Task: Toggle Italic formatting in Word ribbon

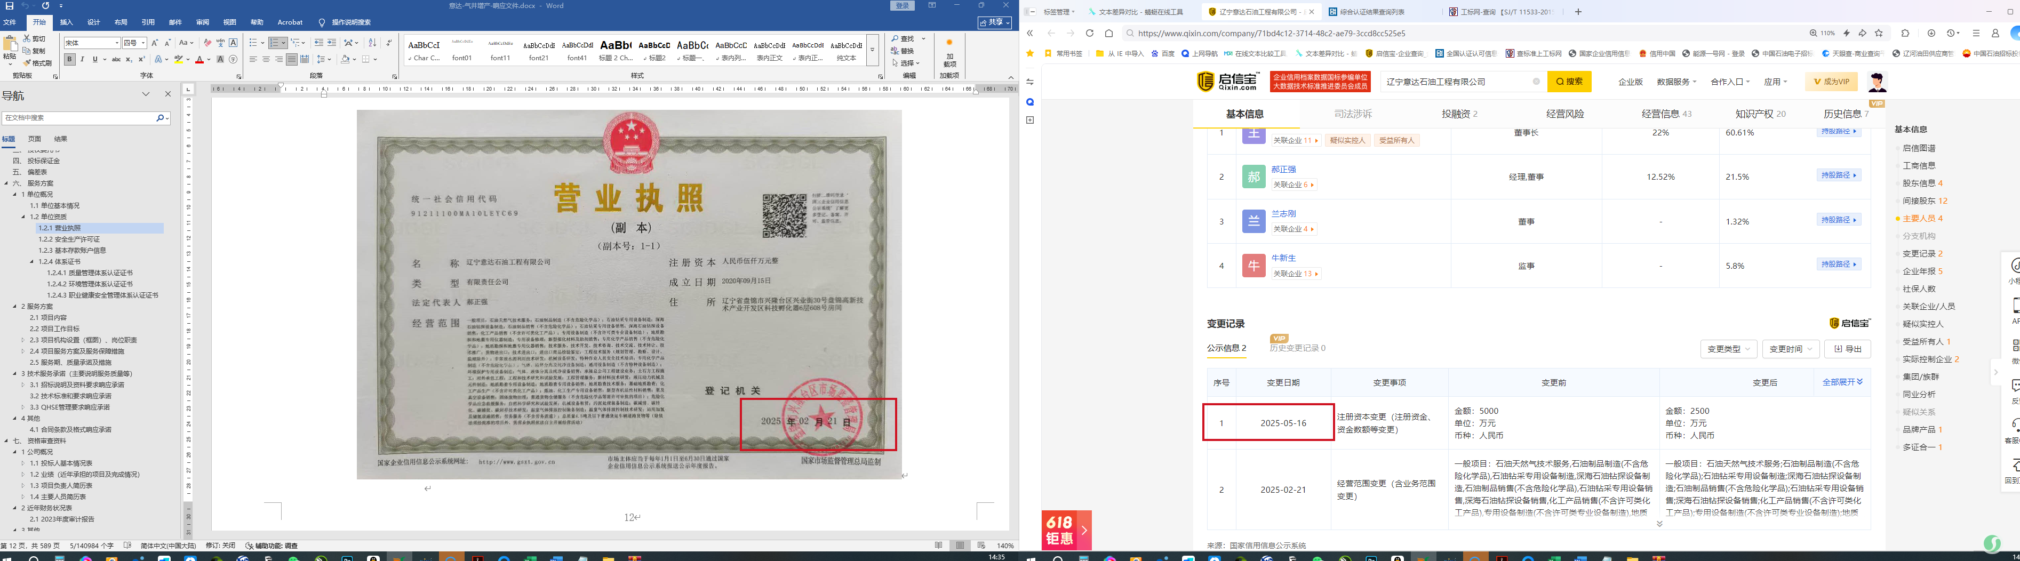Action: 82,60
